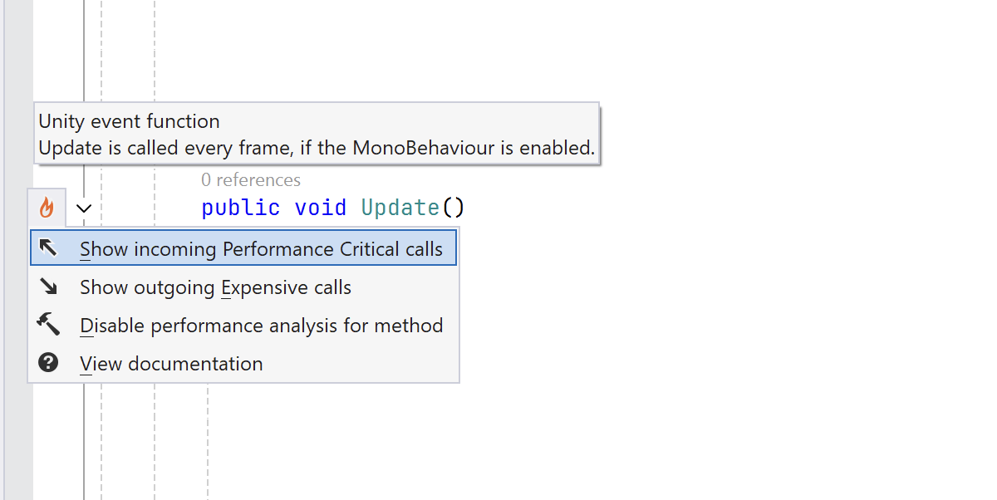Click the public keyword in the code
Image resolution: width=997 pixels, height=500 pixels.
click(x=241, y=208)
